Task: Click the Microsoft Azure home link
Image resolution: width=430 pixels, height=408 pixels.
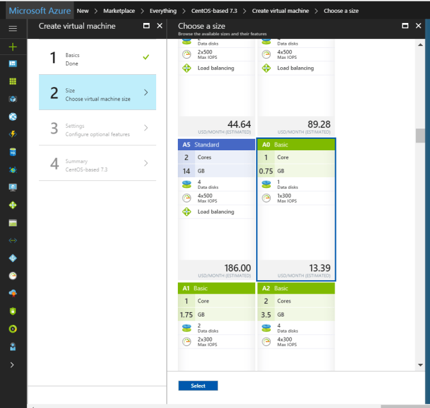Action: click(x=40, y=11)
